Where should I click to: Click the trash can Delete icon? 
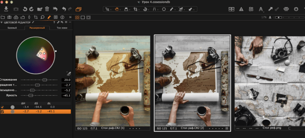[x=47, y=9]
